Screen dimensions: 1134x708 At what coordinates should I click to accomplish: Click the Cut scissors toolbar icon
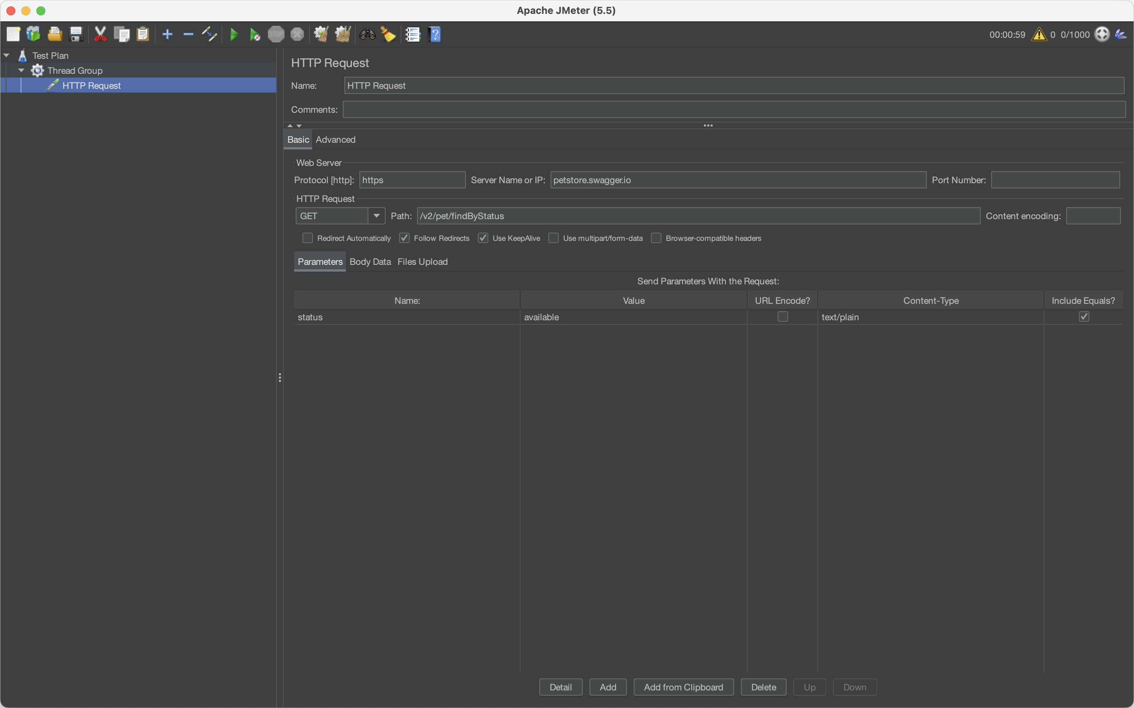100,34
